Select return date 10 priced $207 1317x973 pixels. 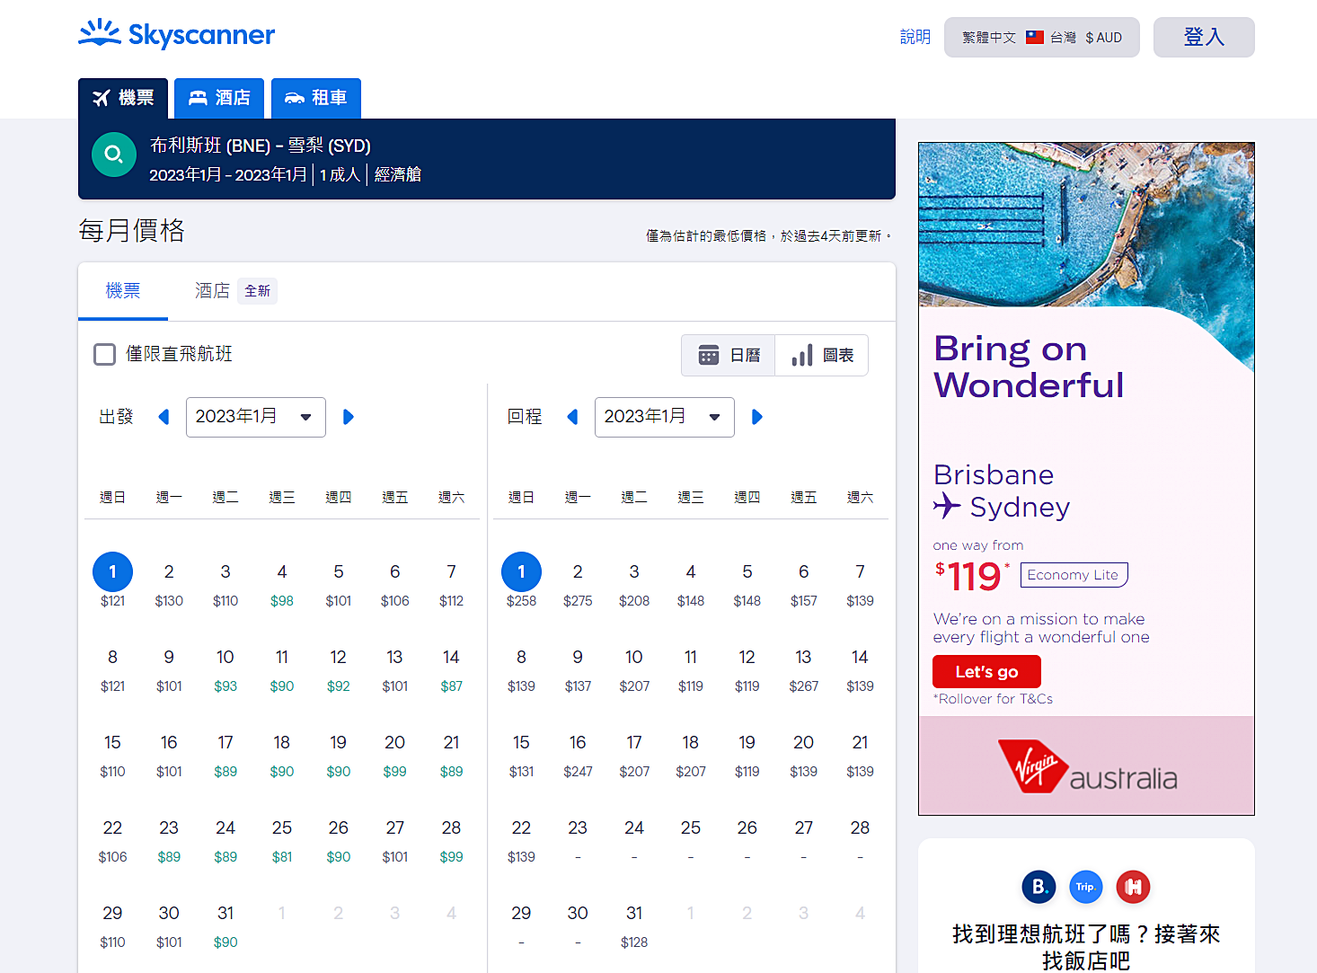click(x=634, y=670)
